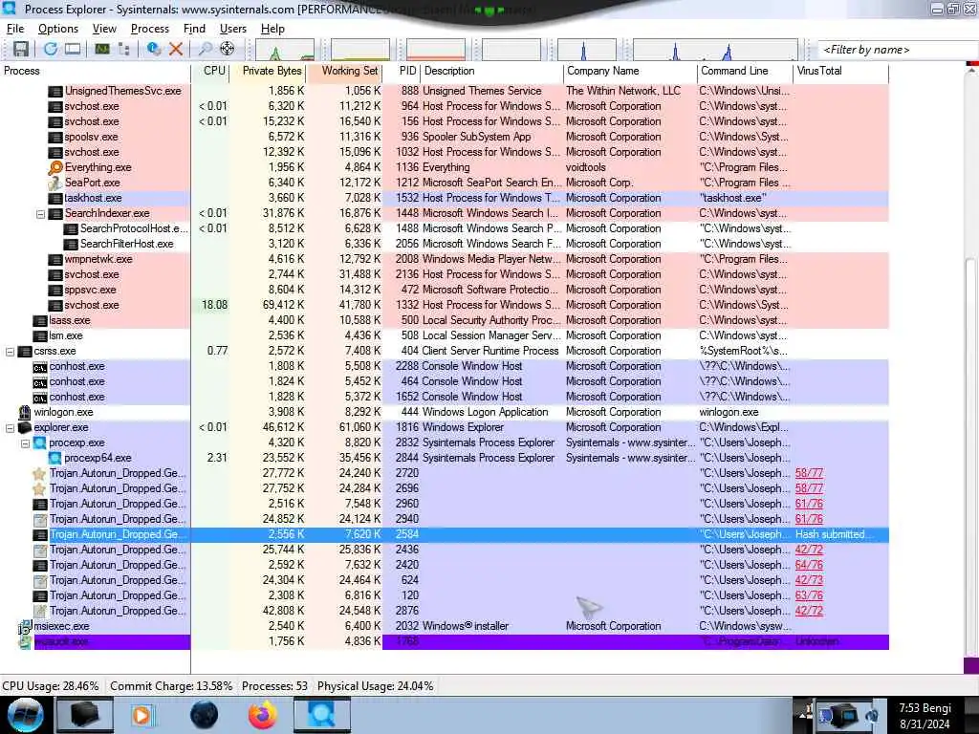The height and width of the screenshot is (734, 979).
Task: Select the SearchFilterHost.exe row
Action: click(x=445, y=244)
